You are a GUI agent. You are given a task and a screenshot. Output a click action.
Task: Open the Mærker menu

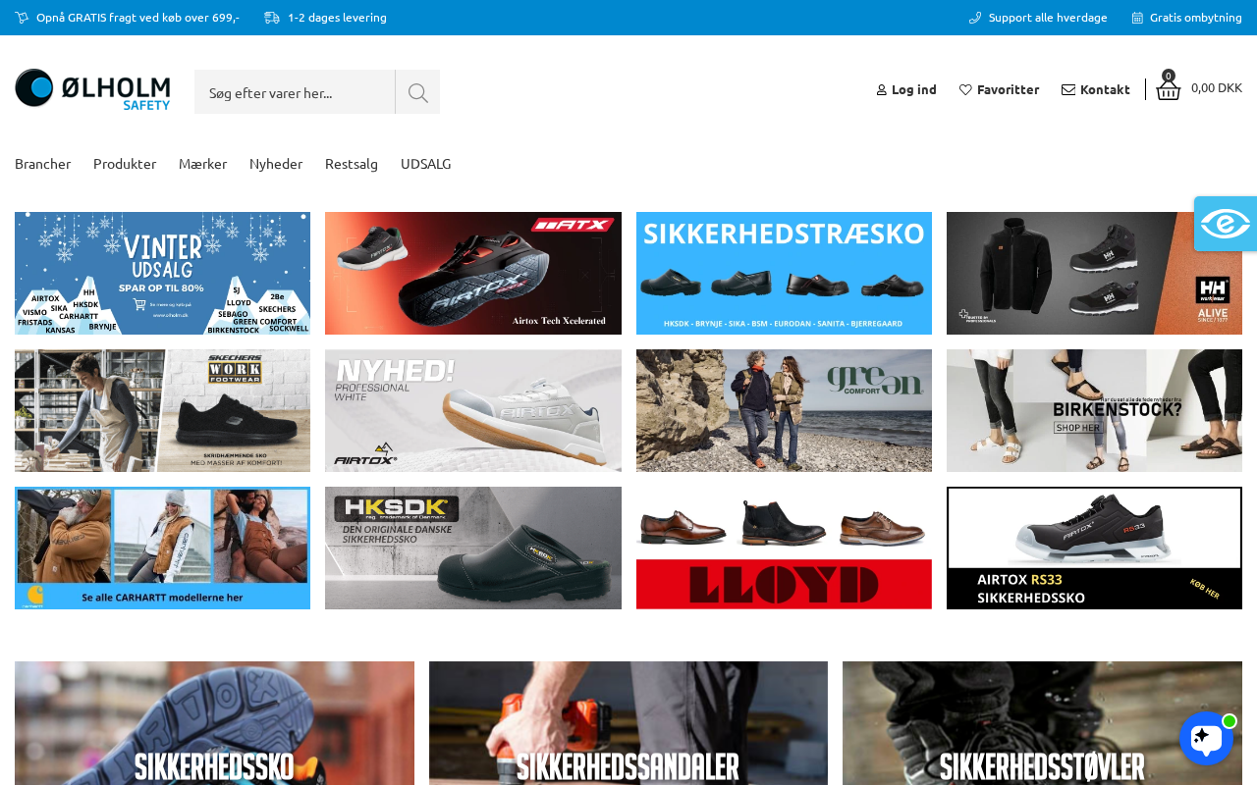[x=202, y=164]
